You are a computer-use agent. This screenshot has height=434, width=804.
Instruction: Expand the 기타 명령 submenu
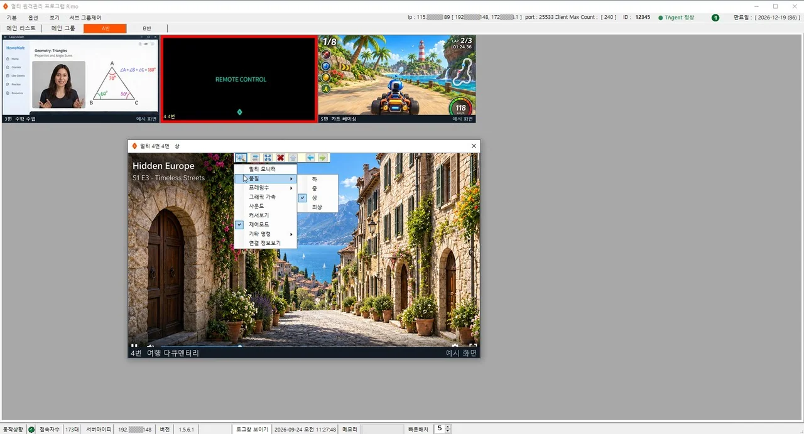click(x=265, y=234)
